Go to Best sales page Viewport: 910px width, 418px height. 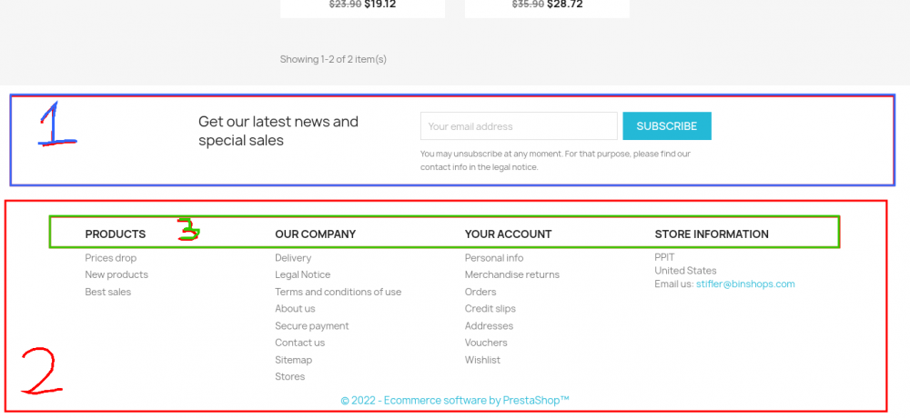tap(108, 292)
